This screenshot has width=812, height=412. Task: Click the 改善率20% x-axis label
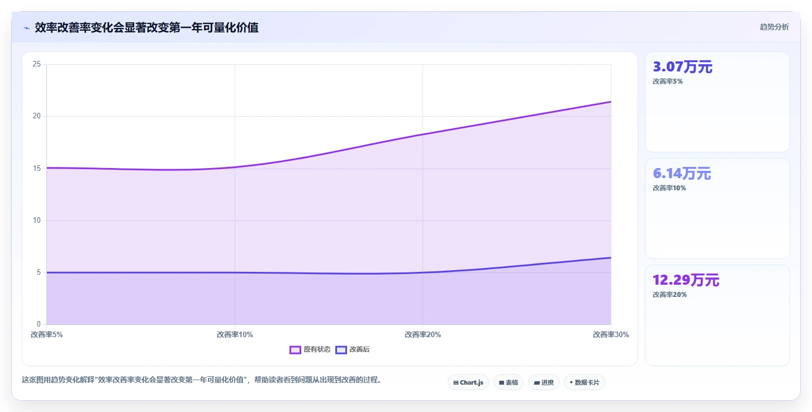tap(422, 334)
